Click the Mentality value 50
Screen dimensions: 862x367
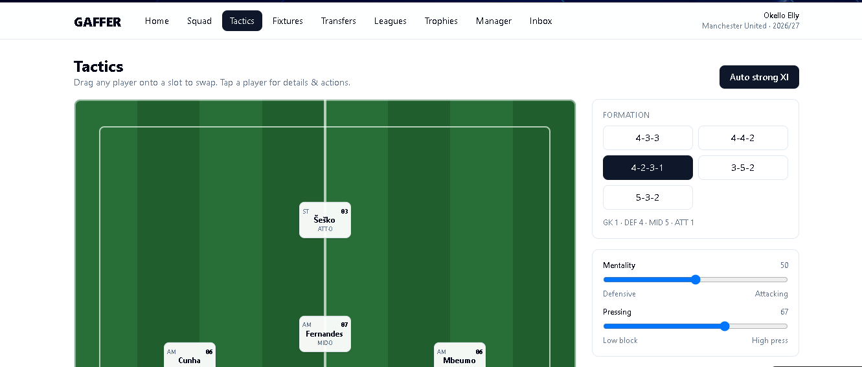click(784, 265)
